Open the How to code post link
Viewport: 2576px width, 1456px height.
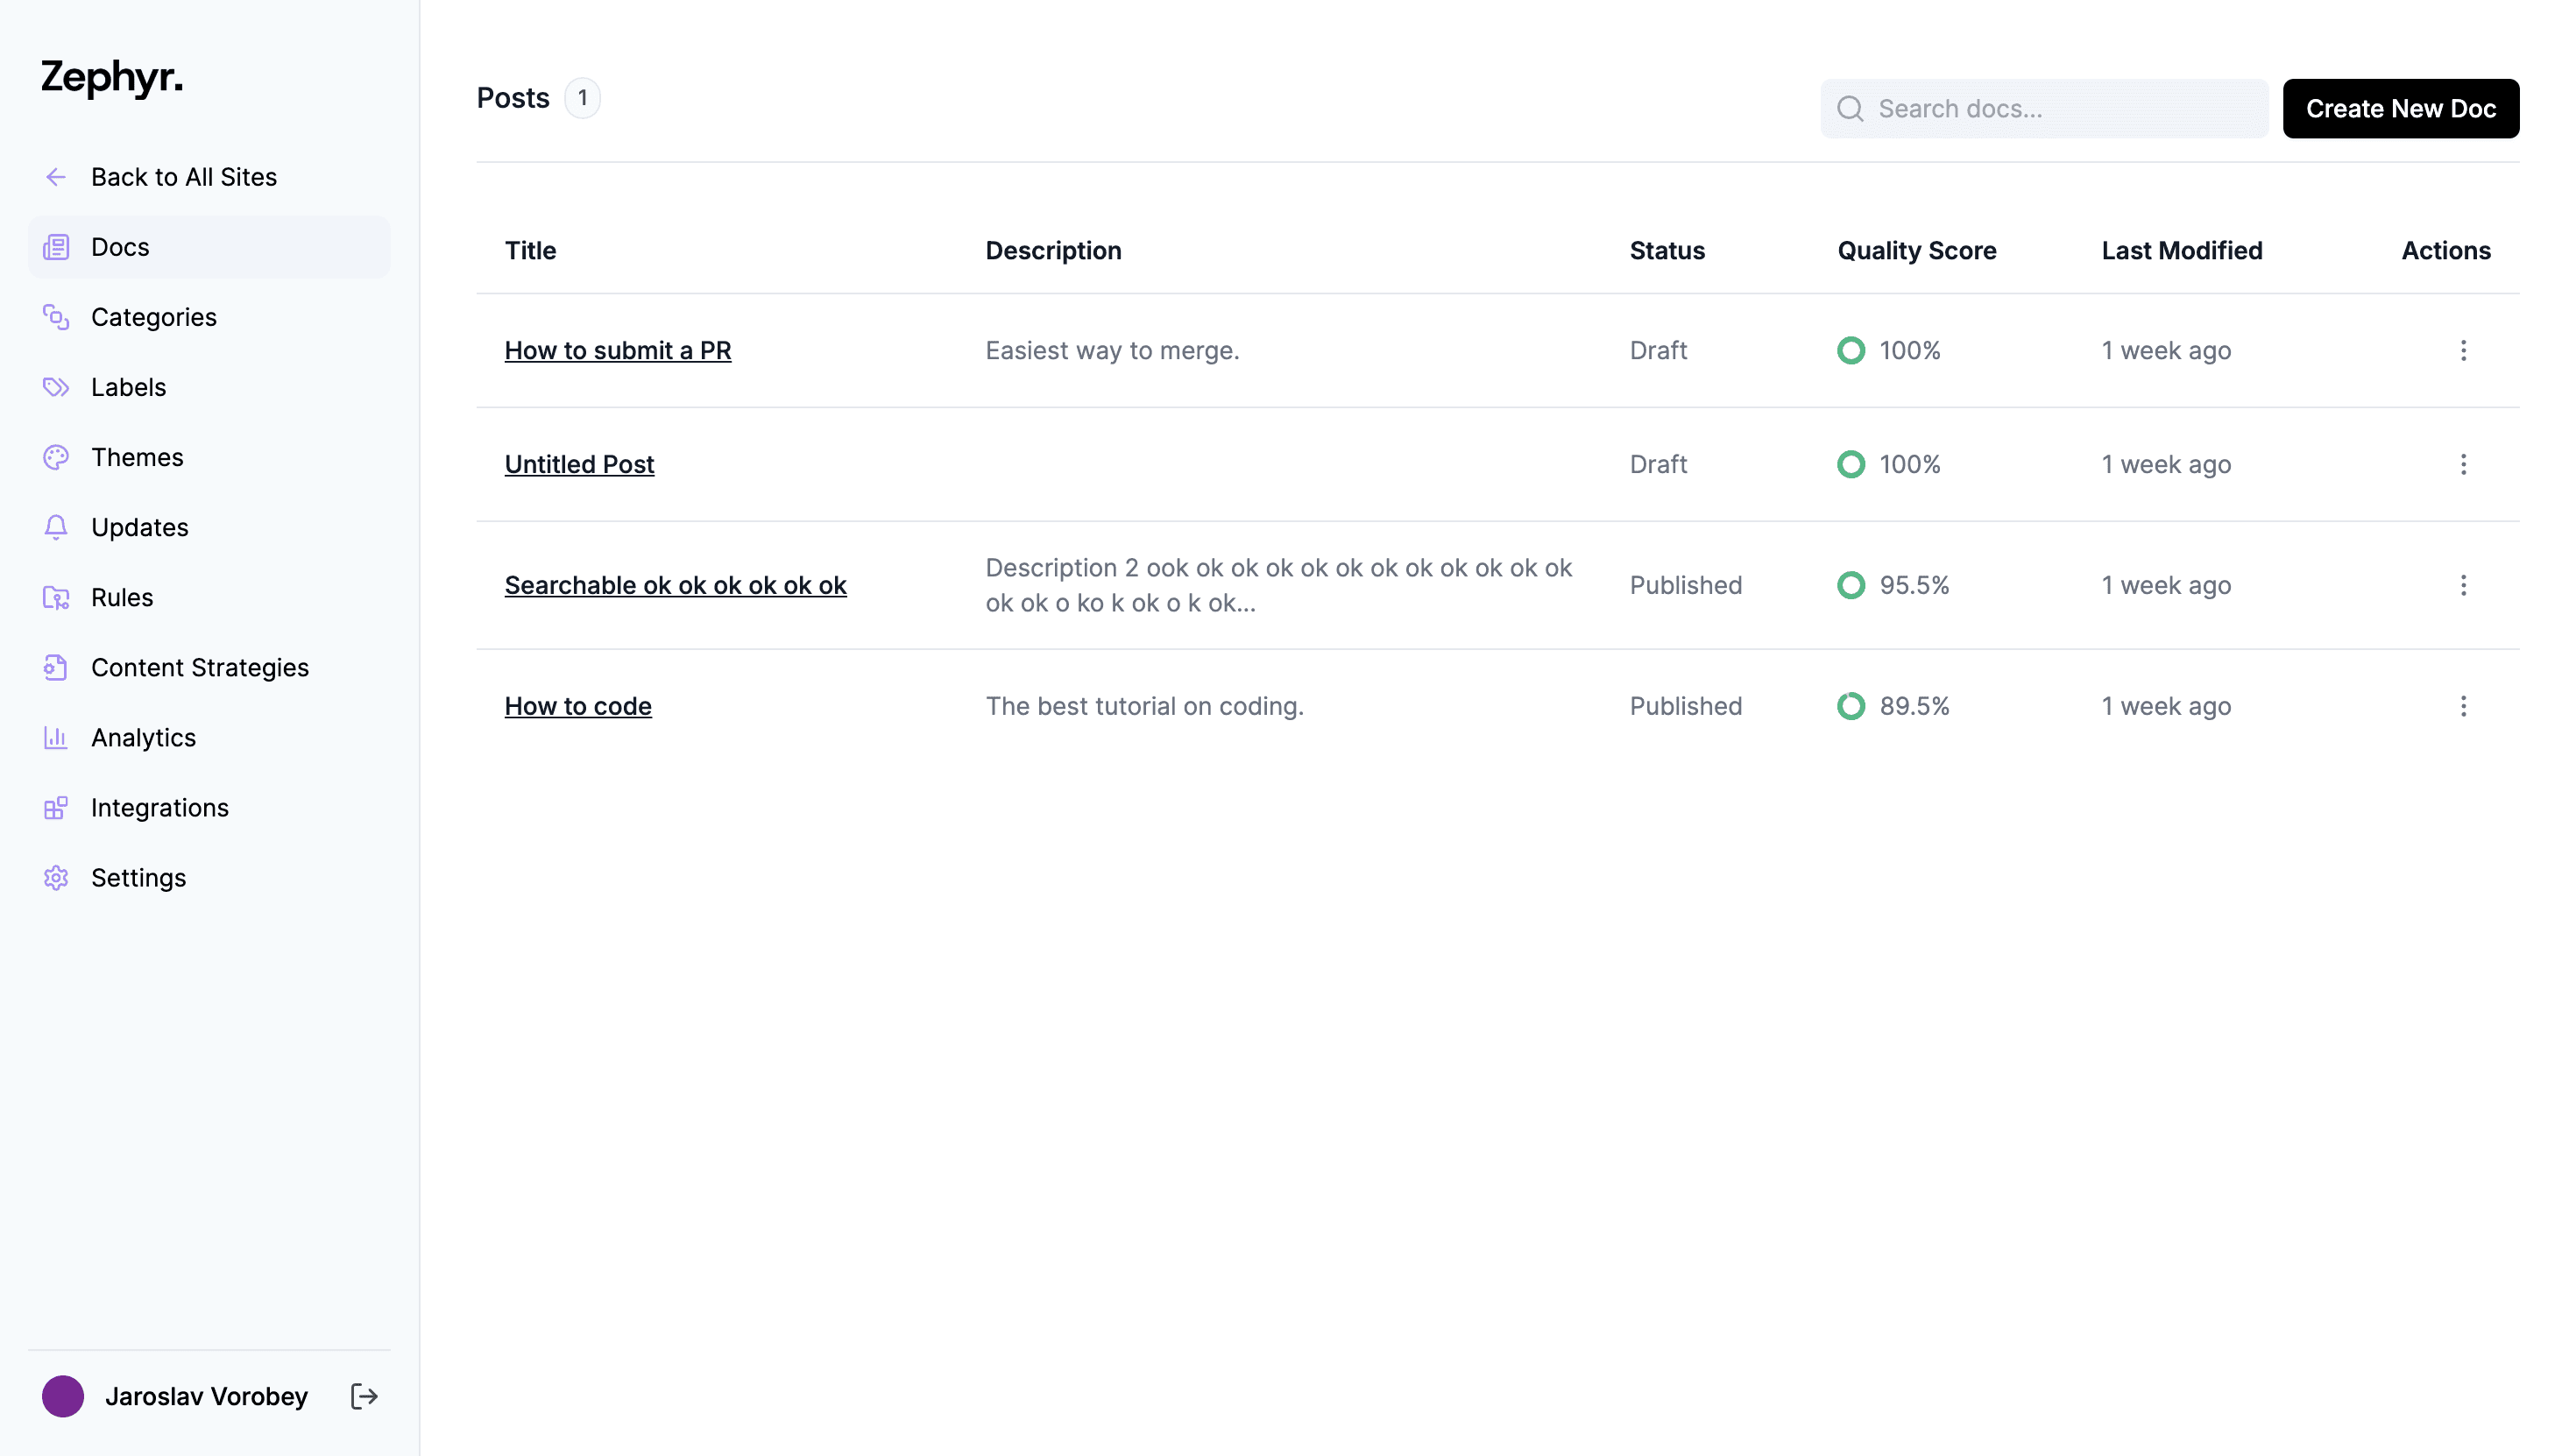coord(578,706)
